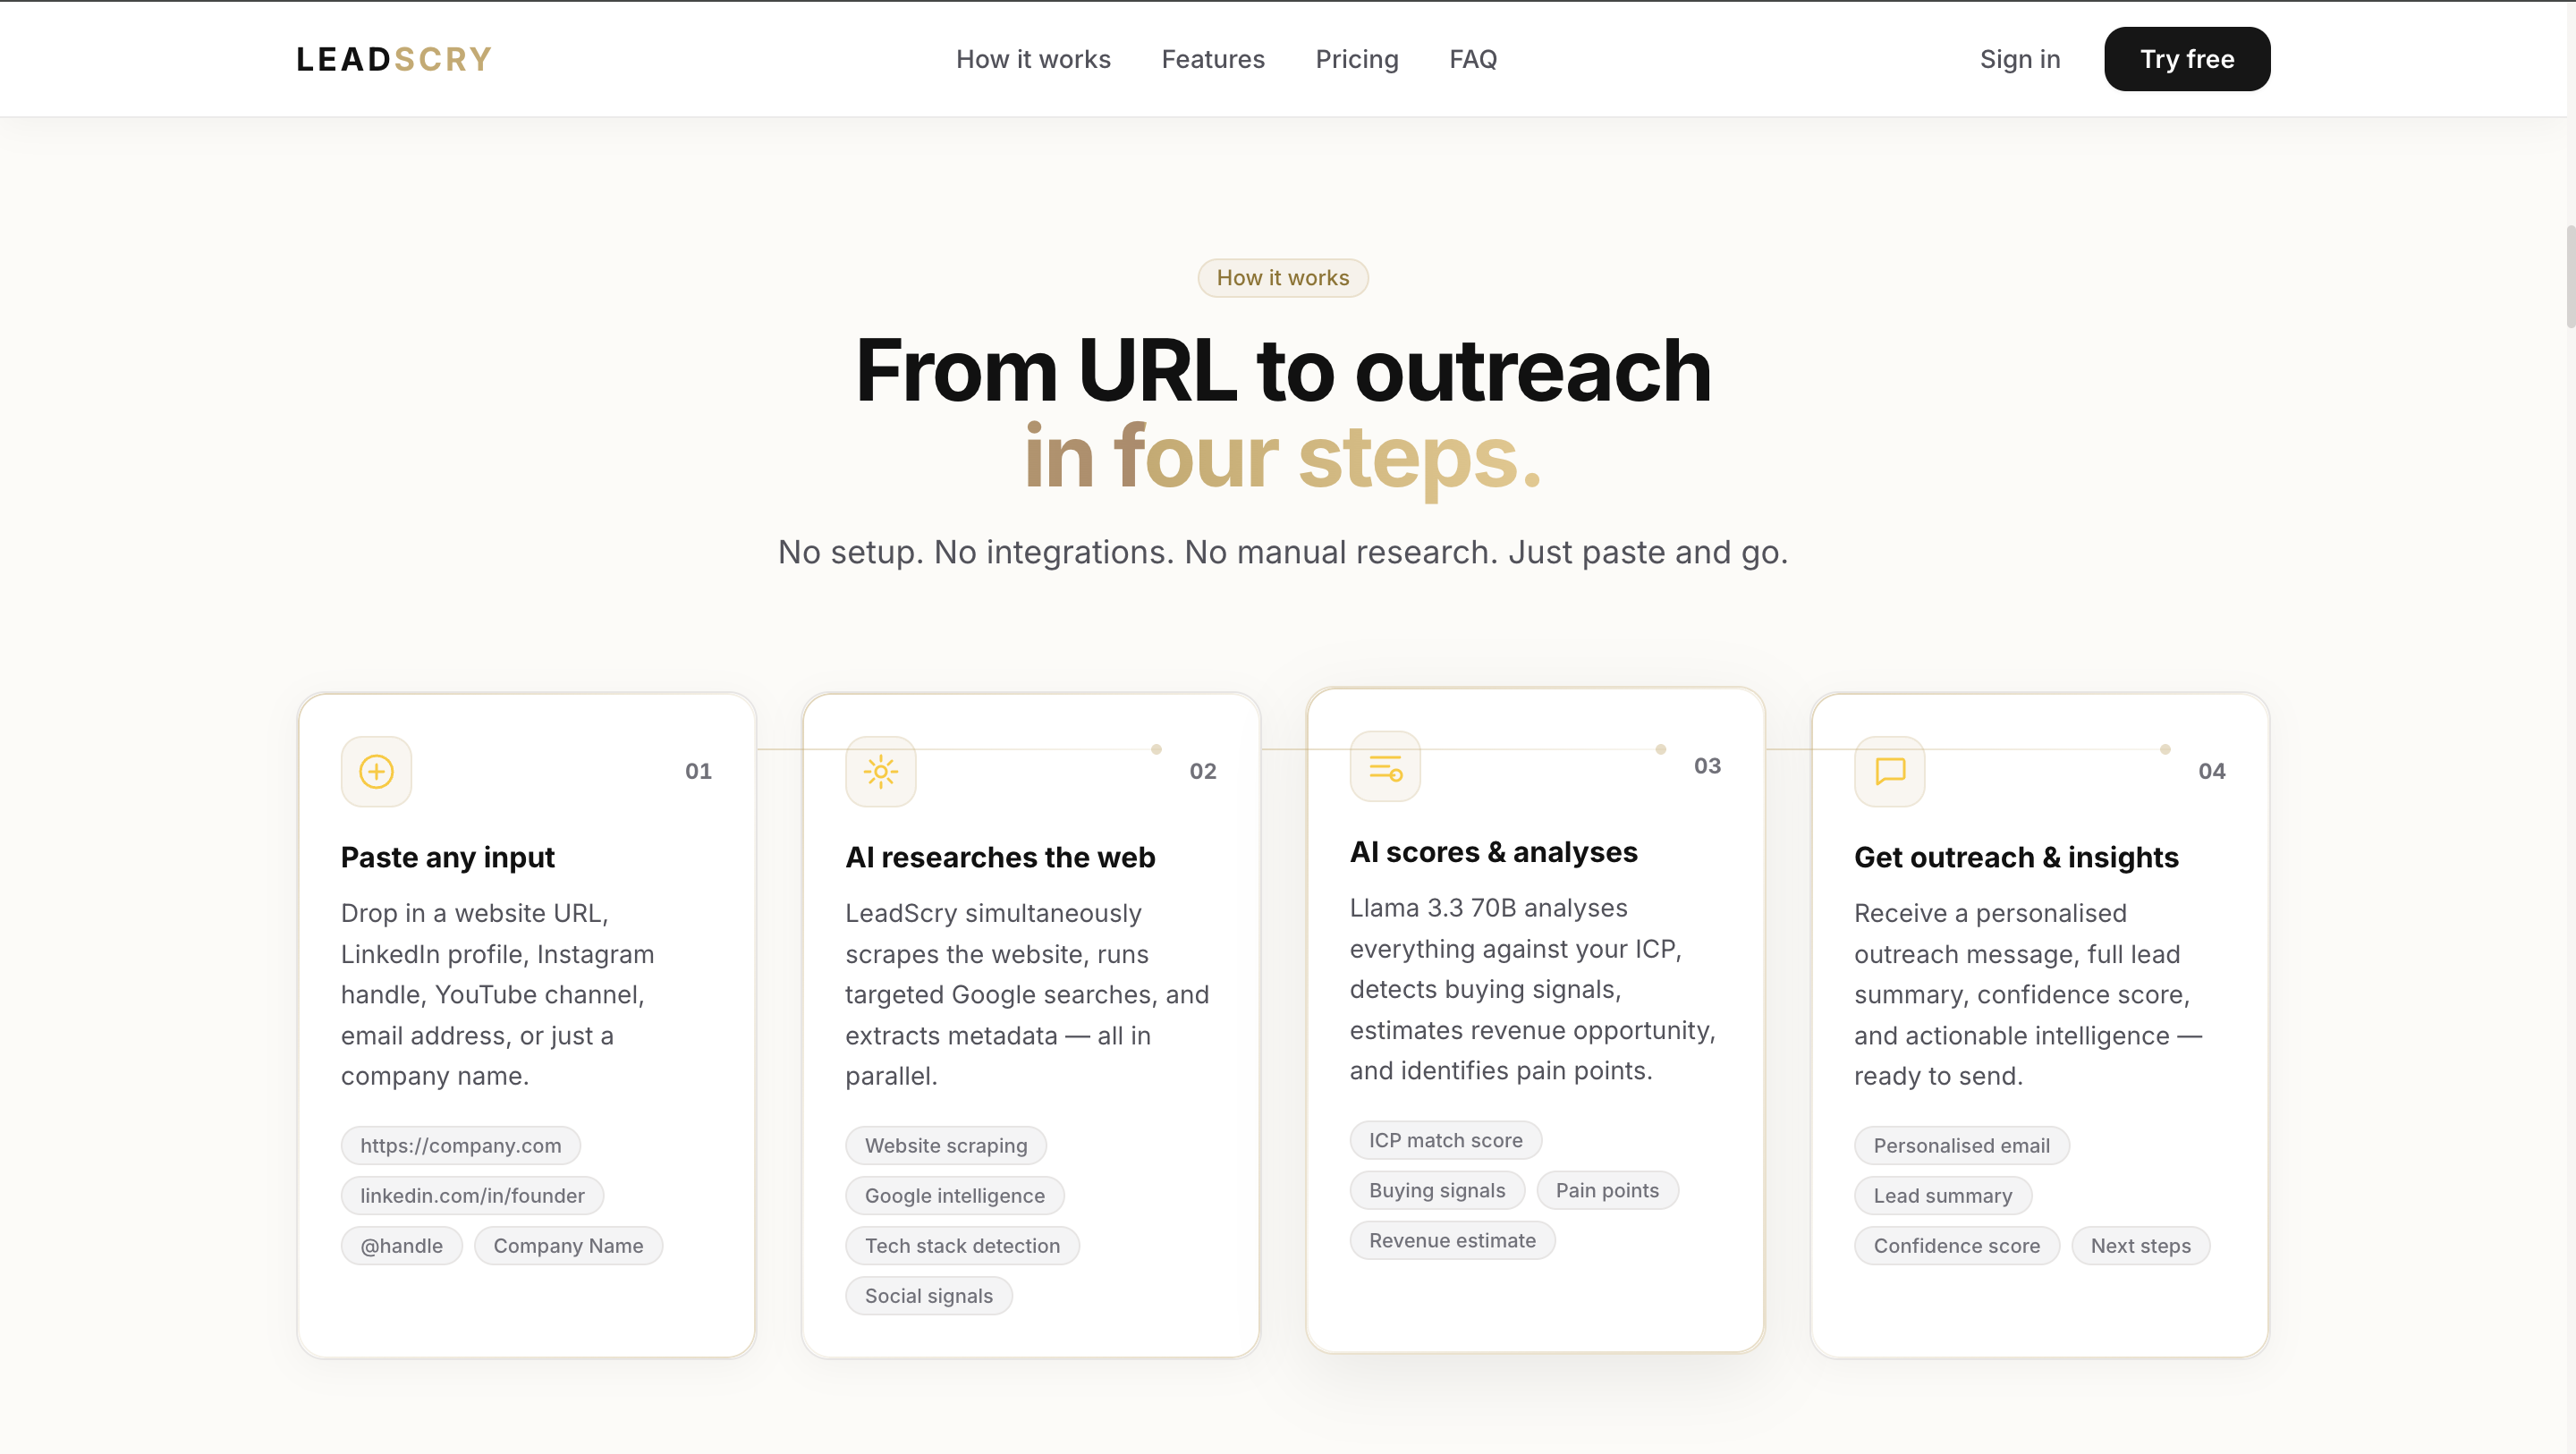Click the Social signals tag

929,1295
